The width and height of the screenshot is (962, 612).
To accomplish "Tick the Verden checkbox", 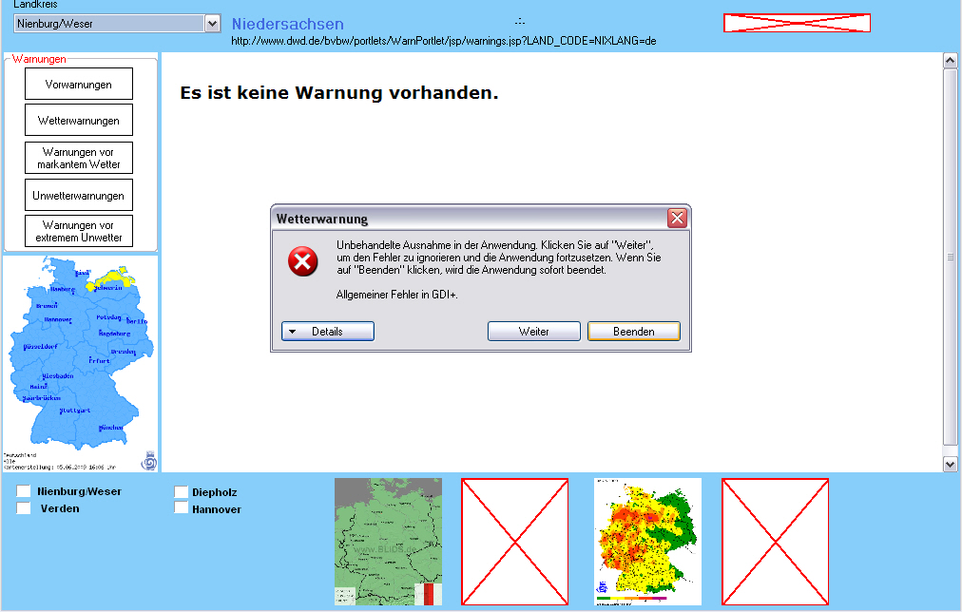I will tap(24, 508).
